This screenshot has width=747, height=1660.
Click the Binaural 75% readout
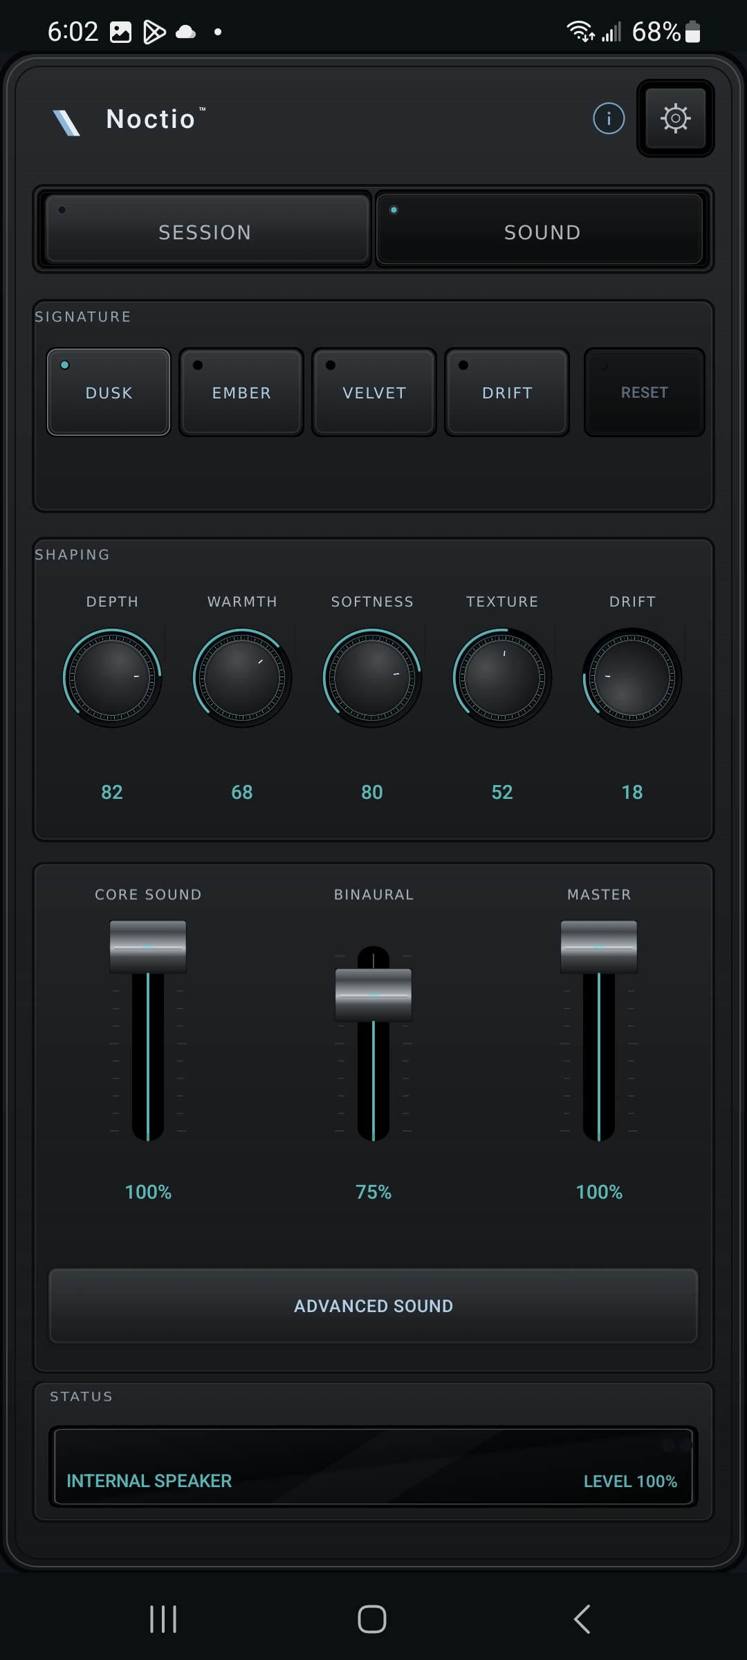tap(373, 1192)
